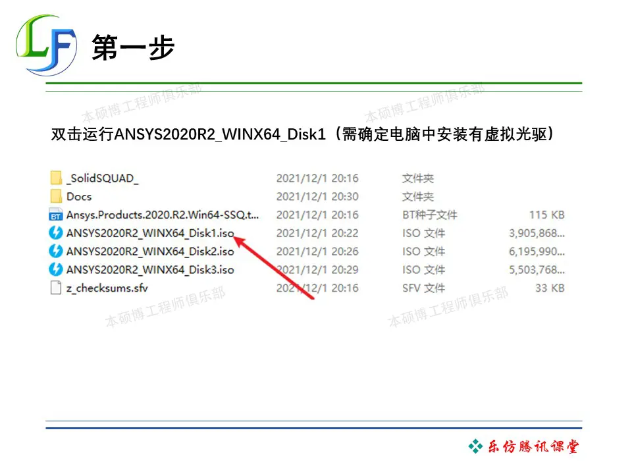Click the Disk3.iso disc image icon
Image resolution: width=632 pixels, height=474 pixels.
pos(55,269)
